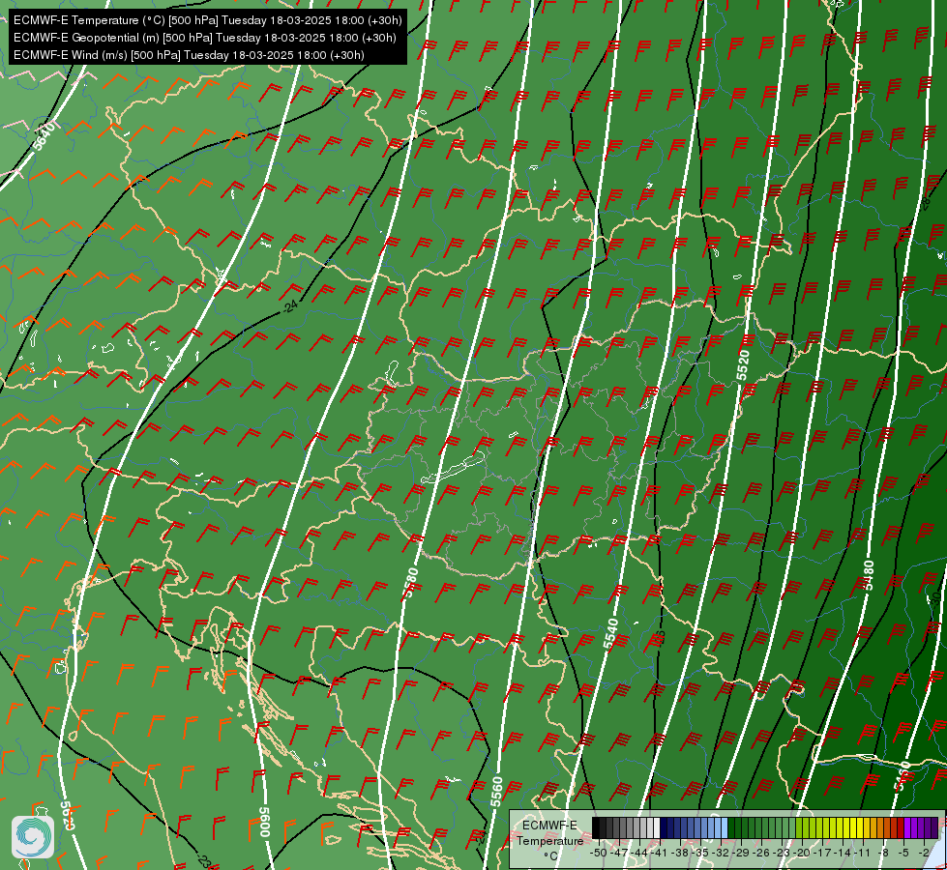The height and width of the screenshot is (870, 947).
Task: Click the -8 legend tick label
Action: (883, 853)
